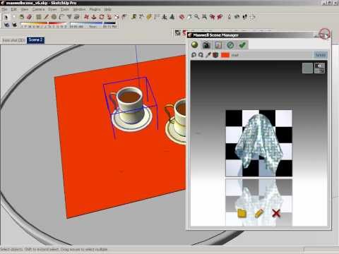Click the second magnifier icon in Scene Manager
Image resolution: width=339 pixels, height=254 pixels.
point(201,55)
